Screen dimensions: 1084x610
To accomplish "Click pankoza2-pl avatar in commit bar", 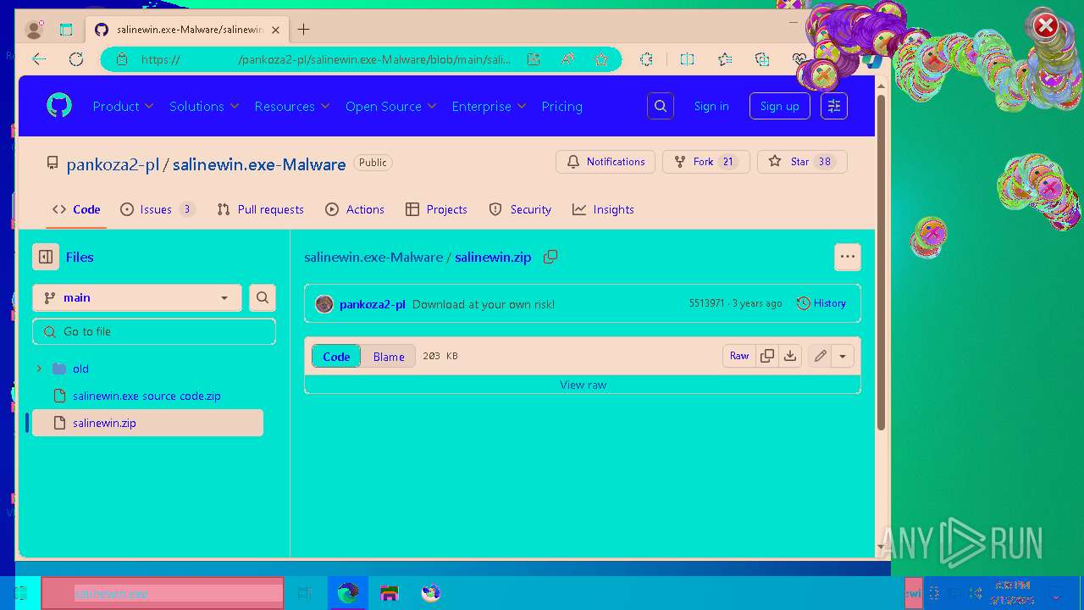I will click(324, 304).
